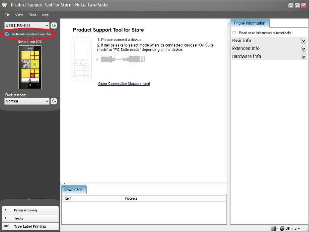Open Type Label Printing
Viewport: 309px width, 232px height.
pos(30,226)
